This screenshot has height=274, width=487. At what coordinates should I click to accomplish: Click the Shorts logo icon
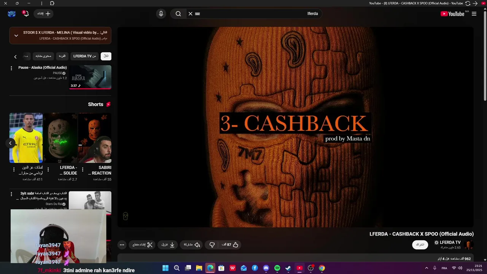[x=108, y=104]
